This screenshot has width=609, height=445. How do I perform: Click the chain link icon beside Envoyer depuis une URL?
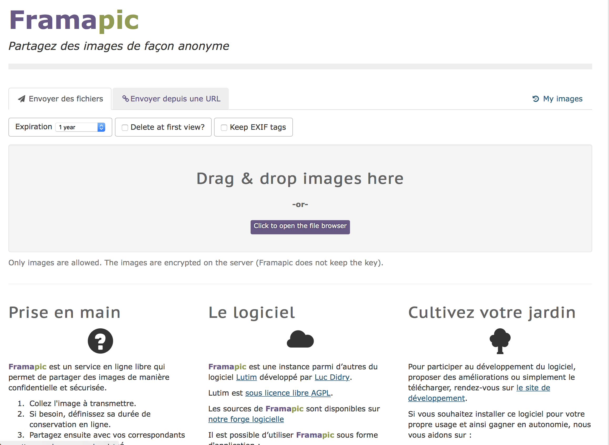tap(125, 99)
